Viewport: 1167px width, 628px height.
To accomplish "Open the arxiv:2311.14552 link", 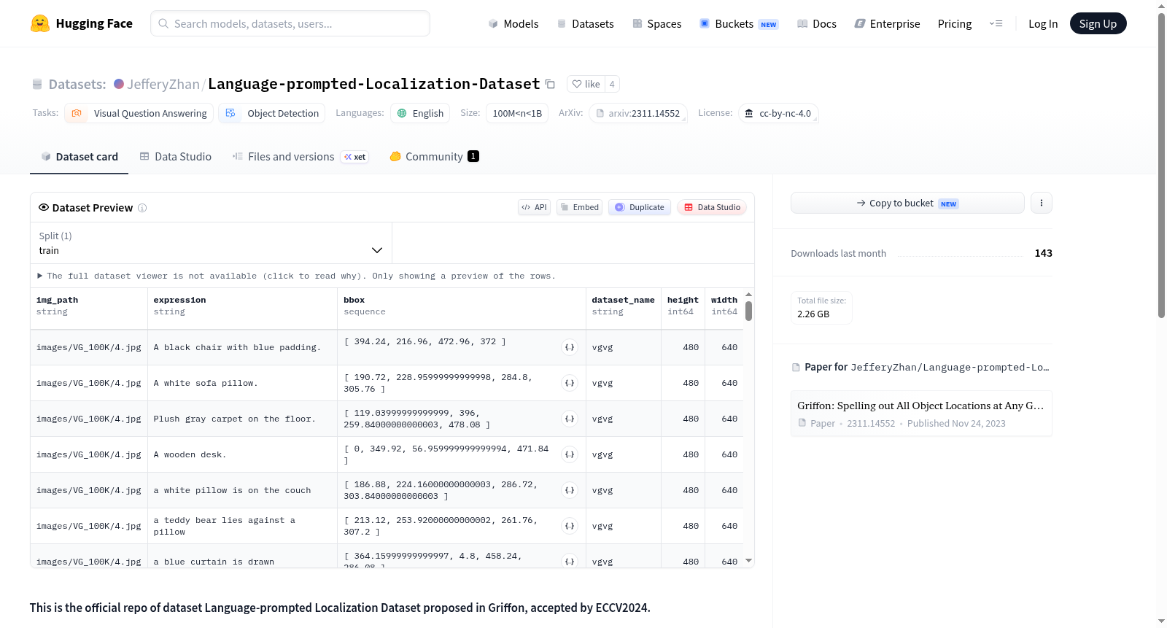I will (x=638, y=113).
